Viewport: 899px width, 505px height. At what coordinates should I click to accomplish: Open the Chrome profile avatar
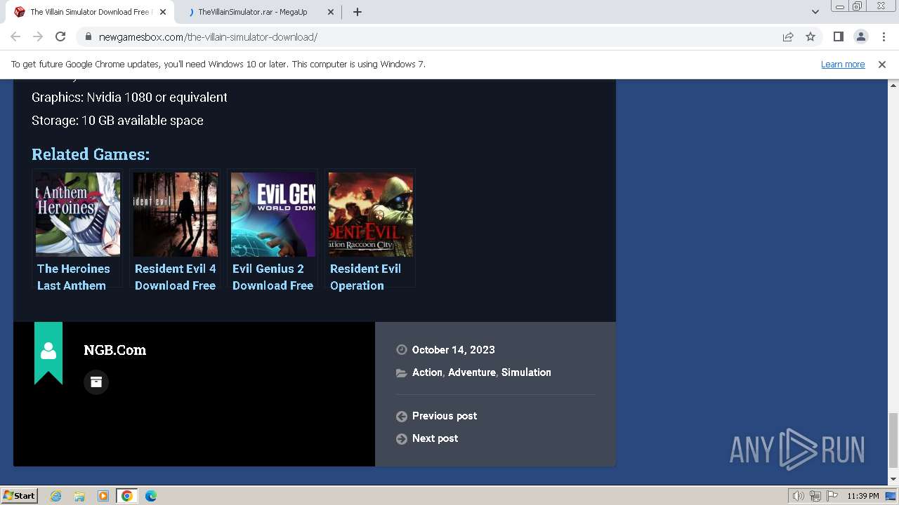860,37
